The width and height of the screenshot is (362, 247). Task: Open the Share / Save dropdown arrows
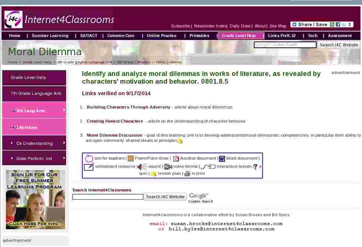(350, 24)
